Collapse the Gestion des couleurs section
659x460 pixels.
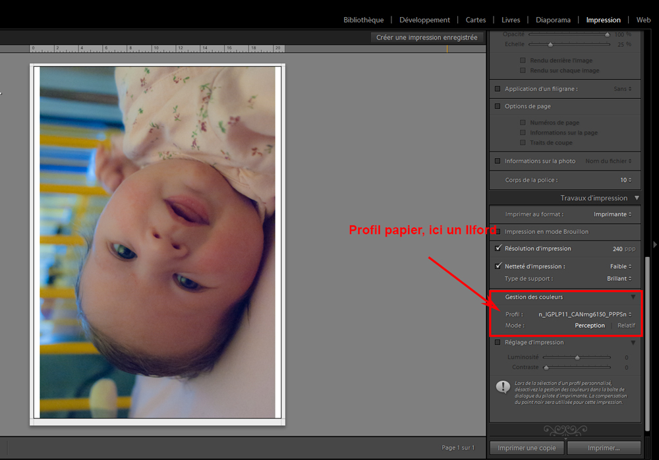pyautogui.click(x=633, y=297)
